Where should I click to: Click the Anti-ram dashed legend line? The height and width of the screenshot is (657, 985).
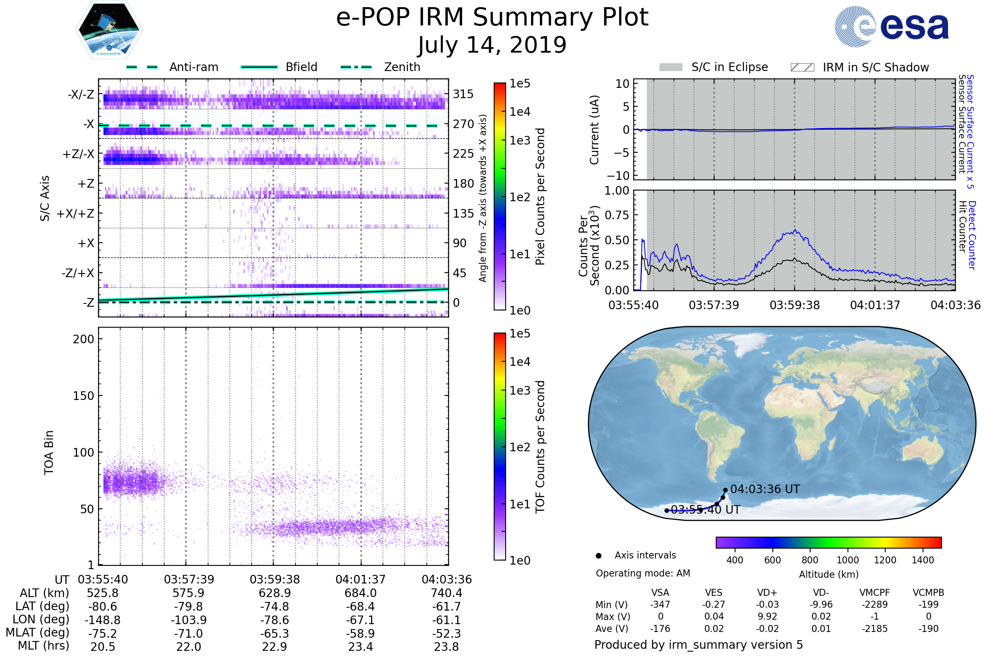(x=142, y=67)
